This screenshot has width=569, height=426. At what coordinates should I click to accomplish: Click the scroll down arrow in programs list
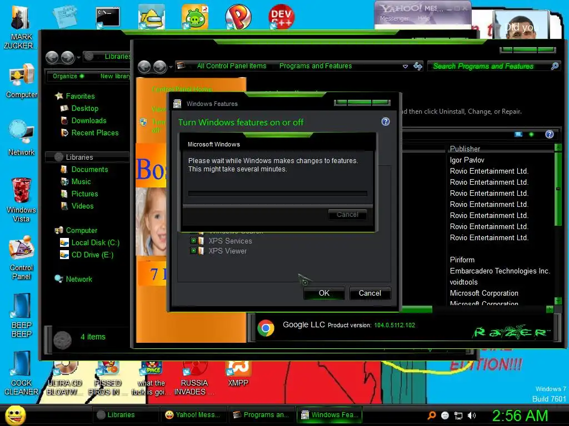pyautogui.click(x=558, y=301)
